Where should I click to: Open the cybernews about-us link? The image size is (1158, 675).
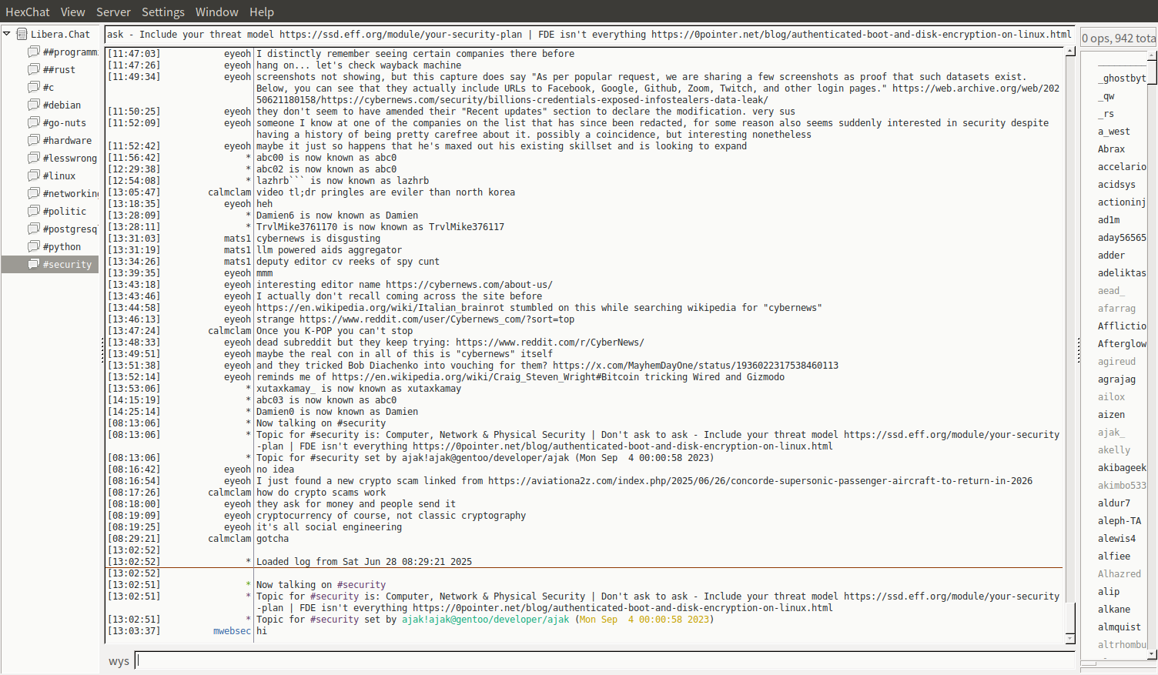[x=468, y=285]
